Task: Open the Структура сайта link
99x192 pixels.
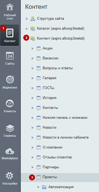Action: pyautogui.click(x=50, y=19)
